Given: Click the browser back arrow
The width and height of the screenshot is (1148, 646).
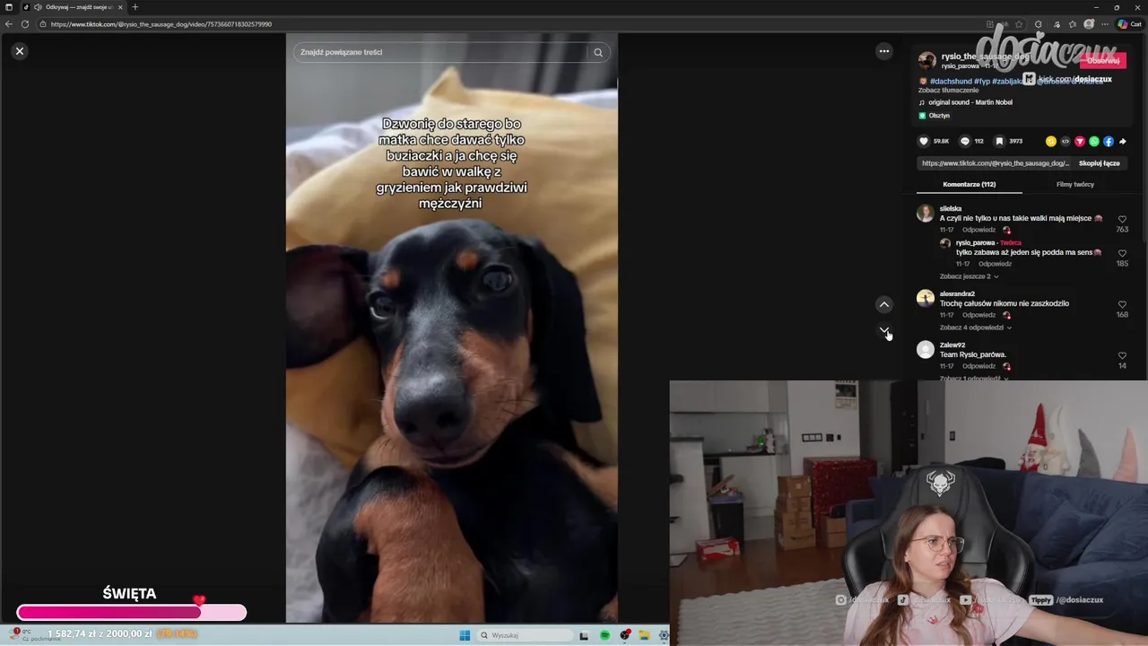Looking at the screenshot, I should pos(9,24).
